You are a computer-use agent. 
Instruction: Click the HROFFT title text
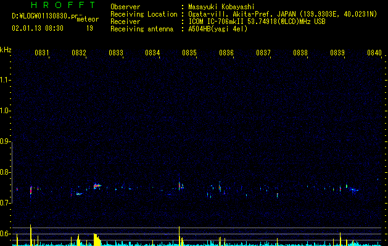pyautogui.click(x=63, y=5)
